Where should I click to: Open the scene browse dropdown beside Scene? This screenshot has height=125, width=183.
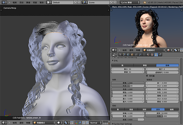[85, 2]
